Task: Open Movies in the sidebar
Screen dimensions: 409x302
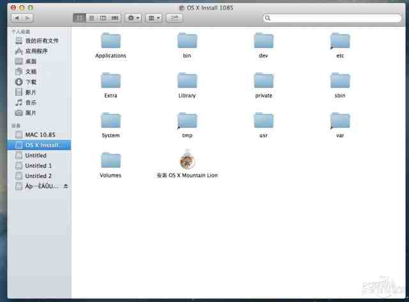Action: point(39,92)
